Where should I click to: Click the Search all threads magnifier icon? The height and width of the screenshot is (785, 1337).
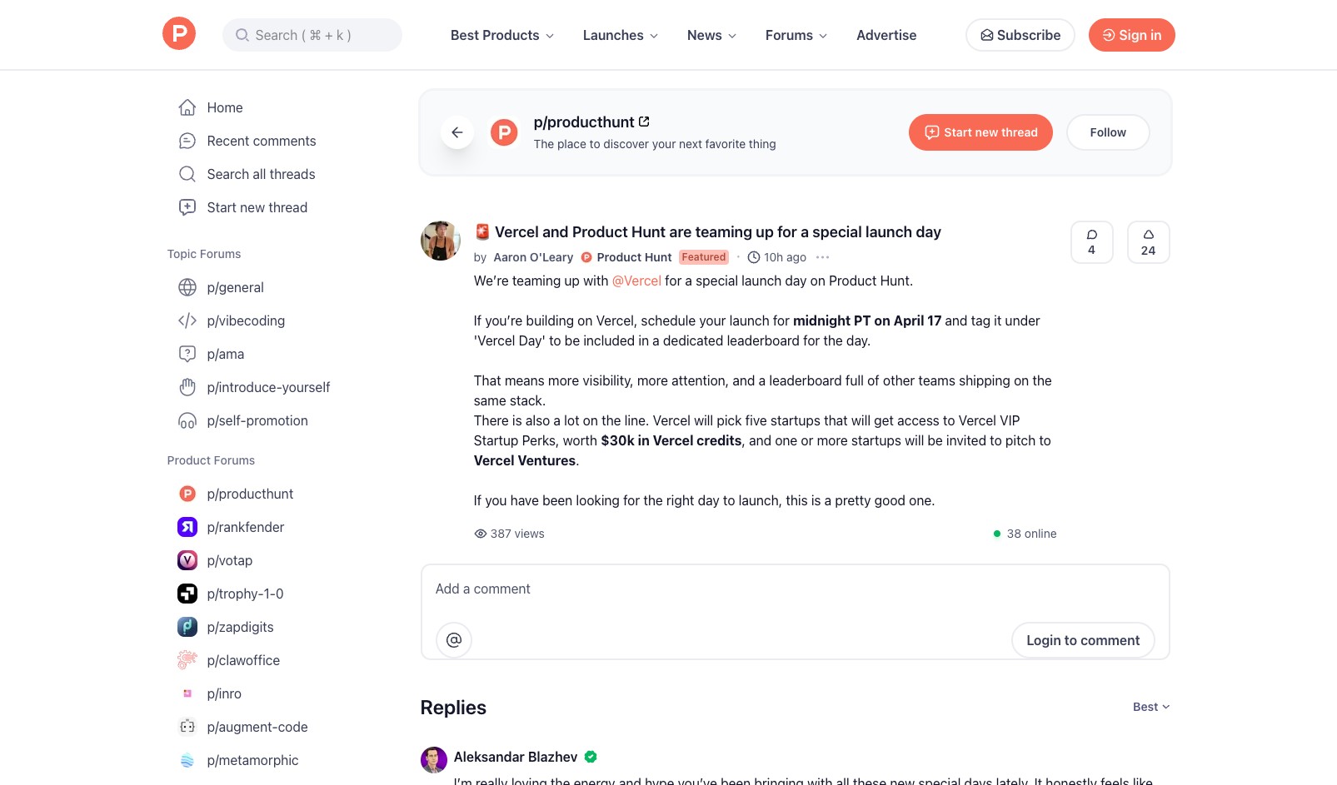tap(187, 174)
